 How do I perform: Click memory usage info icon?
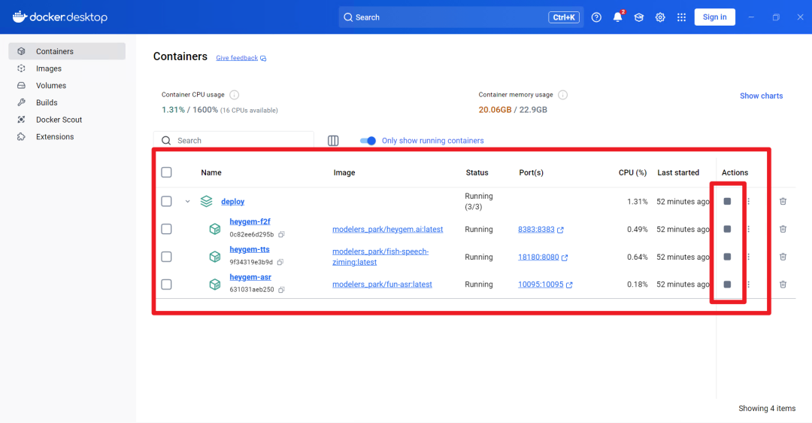point(563,95)
